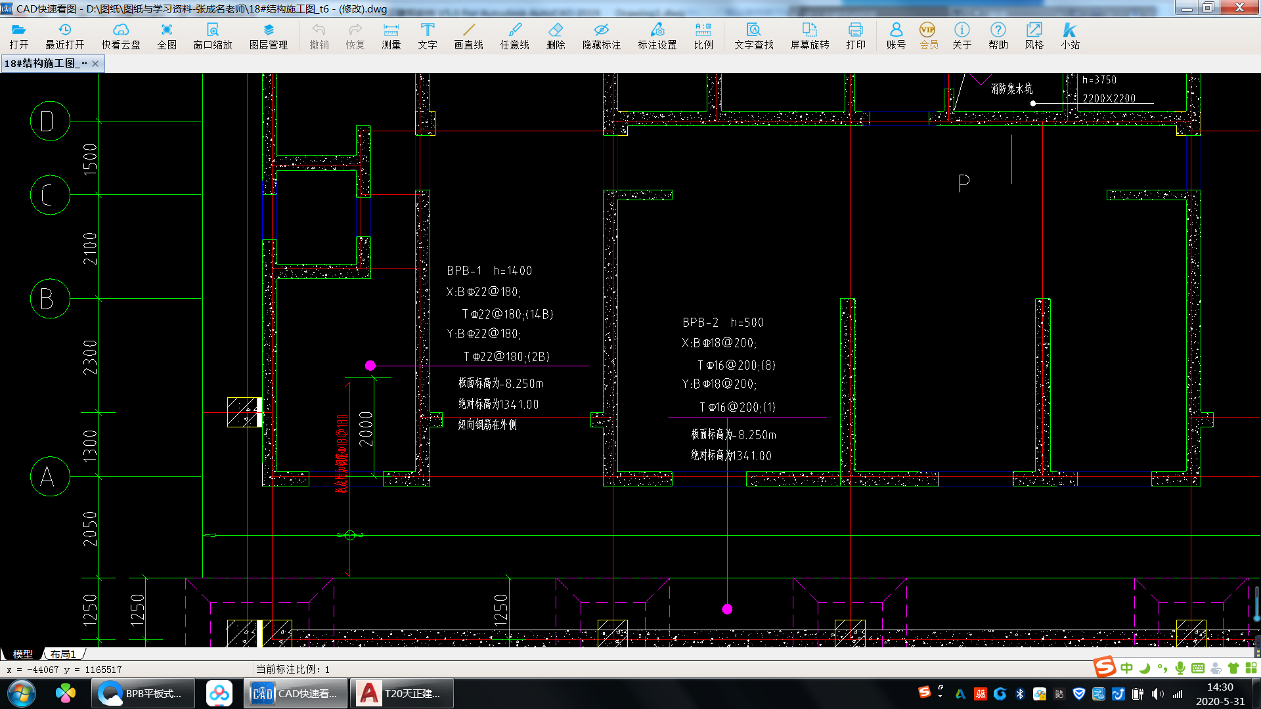Image resolution: width=1261 pixels, height=709 pixels.
Task: Redo with the 恢复 button
Action: (355, 36)
